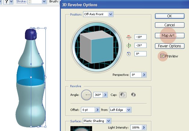Click the Z rotation field showing 8°
189x131 pixels.
(x=141, y=54)
